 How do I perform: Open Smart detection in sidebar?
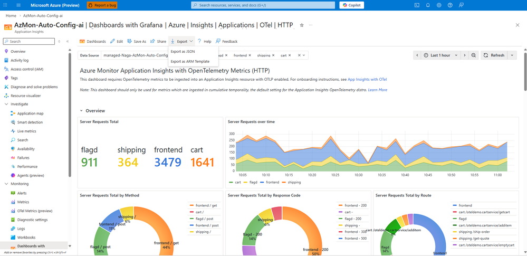click(30, 122)
